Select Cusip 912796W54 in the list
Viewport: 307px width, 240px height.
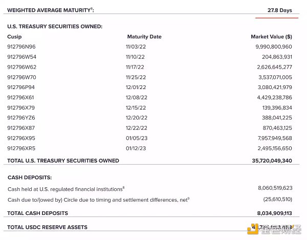point(22,57)
